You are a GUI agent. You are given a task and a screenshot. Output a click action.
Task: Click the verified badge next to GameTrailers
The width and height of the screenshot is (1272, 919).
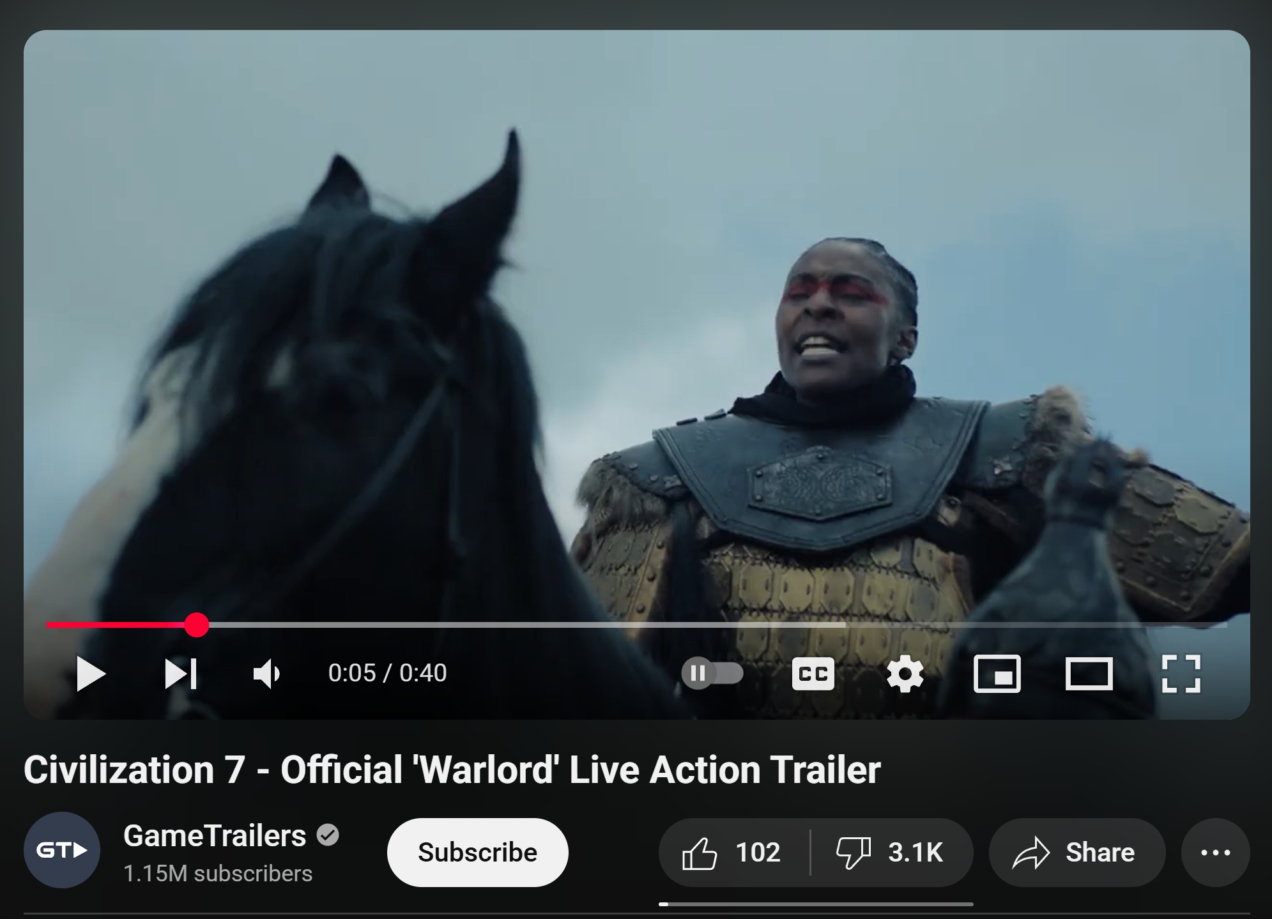(x=328, y=835)
